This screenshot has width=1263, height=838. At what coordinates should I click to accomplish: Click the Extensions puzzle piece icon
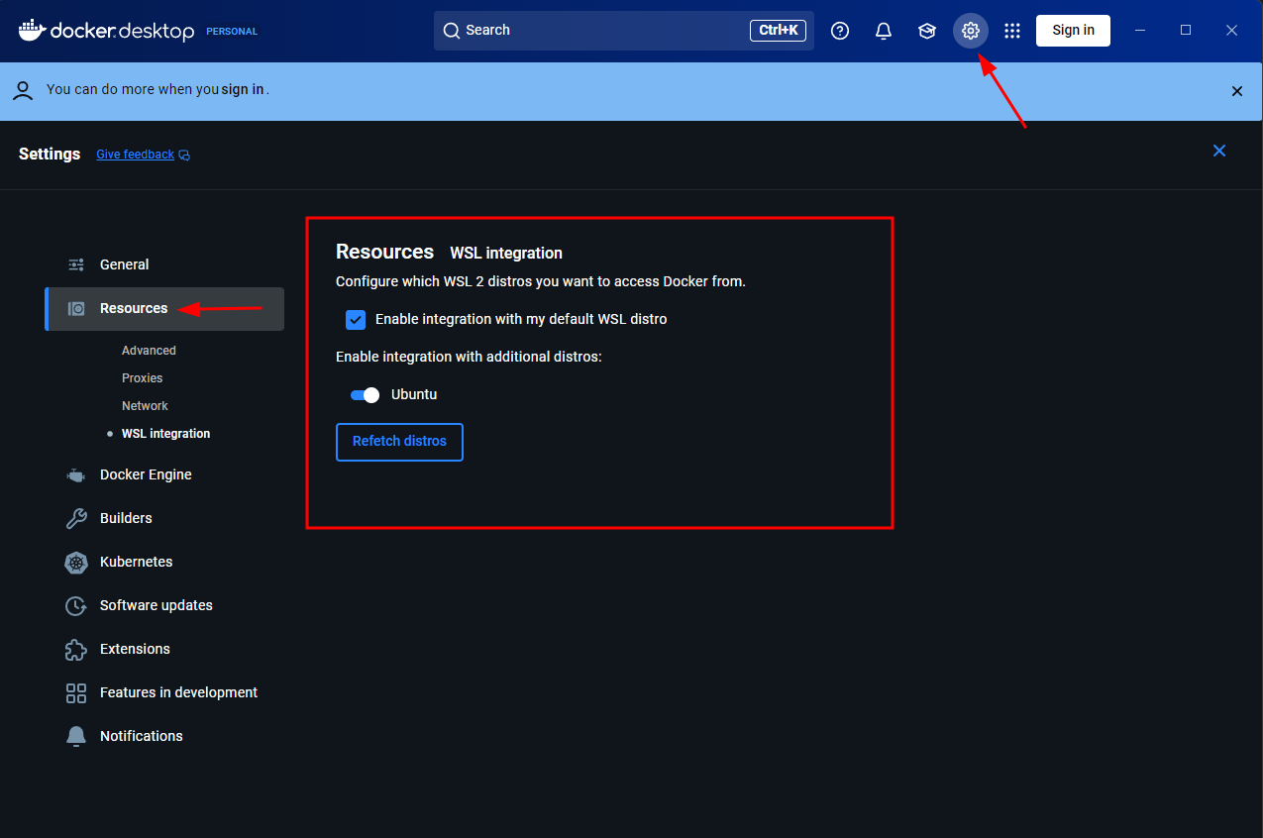click(x=76, y=650)
